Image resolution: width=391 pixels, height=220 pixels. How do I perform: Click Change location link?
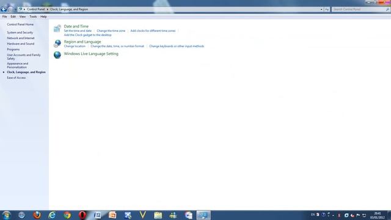click(75, 46)
